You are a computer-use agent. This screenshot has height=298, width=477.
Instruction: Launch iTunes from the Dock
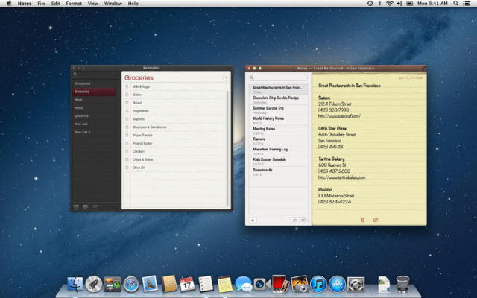[x=318, y=284]
